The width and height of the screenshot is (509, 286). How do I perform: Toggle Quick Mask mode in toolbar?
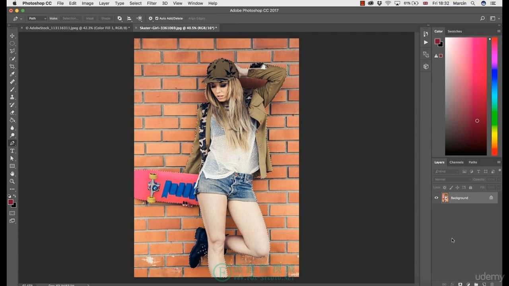click(12, 213)
